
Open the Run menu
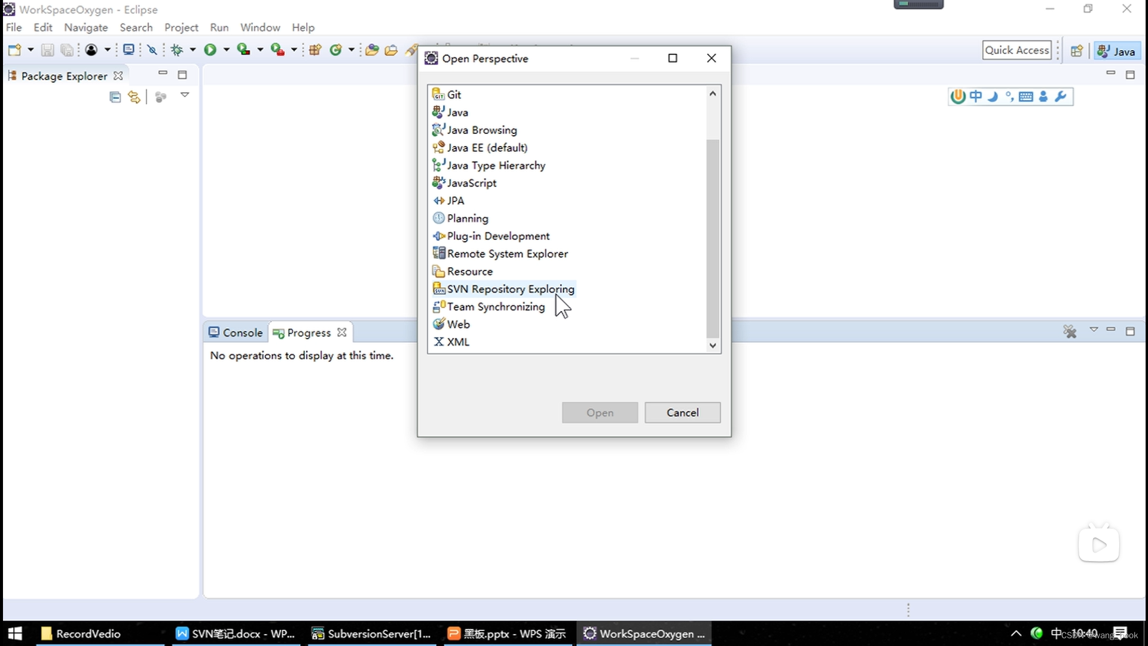219,28
